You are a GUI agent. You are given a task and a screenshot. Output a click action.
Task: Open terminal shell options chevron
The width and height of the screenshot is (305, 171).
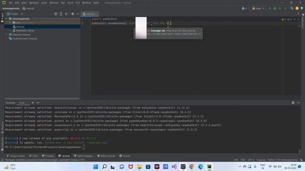coord(38,103)
